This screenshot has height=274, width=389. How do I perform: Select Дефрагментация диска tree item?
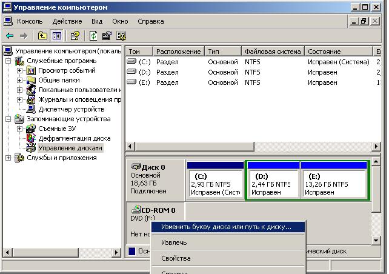(x=75, y=138)
